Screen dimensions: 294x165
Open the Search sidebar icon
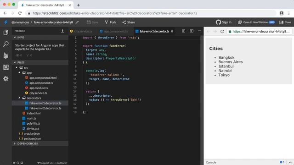(6, 44)
